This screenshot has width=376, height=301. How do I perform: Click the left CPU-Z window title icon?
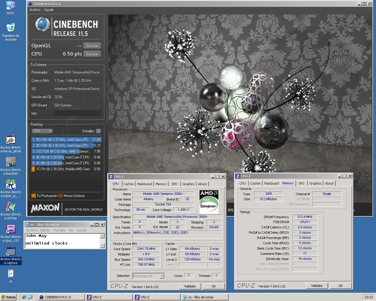tap(111, 177)
